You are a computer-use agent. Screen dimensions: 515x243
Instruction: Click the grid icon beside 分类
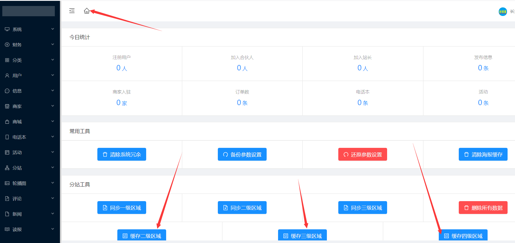click(x=7, y=60)
